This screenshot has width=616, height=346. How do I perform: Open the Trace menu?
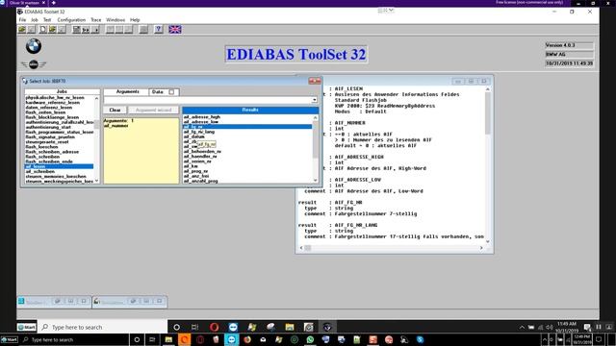click(x=96, y=19)
